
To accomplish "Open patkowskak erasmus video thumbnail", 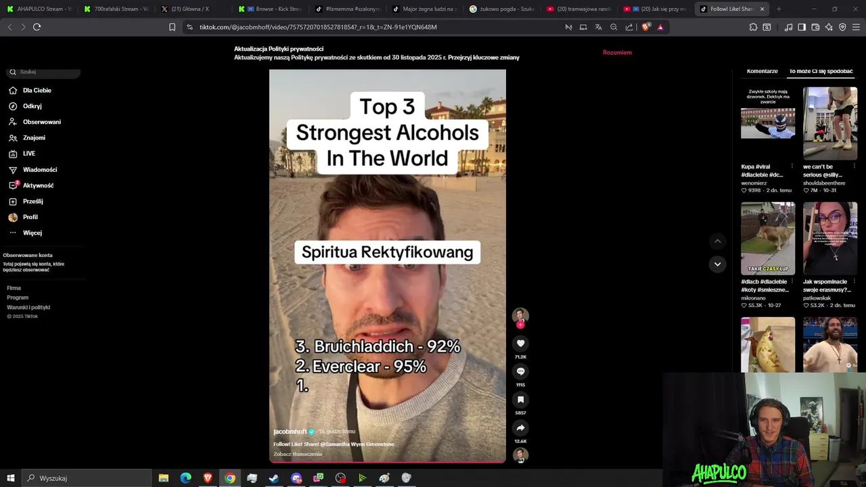I will pyautogui.click(x=830, y=238).
